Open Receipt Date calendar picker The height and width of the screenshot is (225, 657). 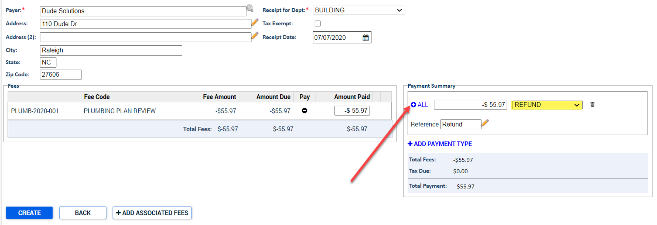coord(366,37)
